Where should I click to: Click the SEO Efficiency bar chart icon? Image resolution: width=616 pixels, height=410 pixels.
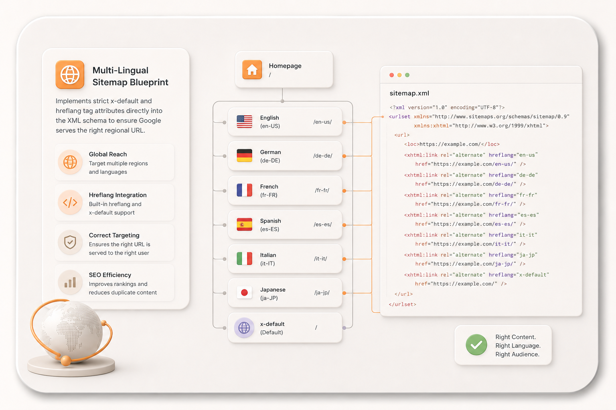coord(70,282)
